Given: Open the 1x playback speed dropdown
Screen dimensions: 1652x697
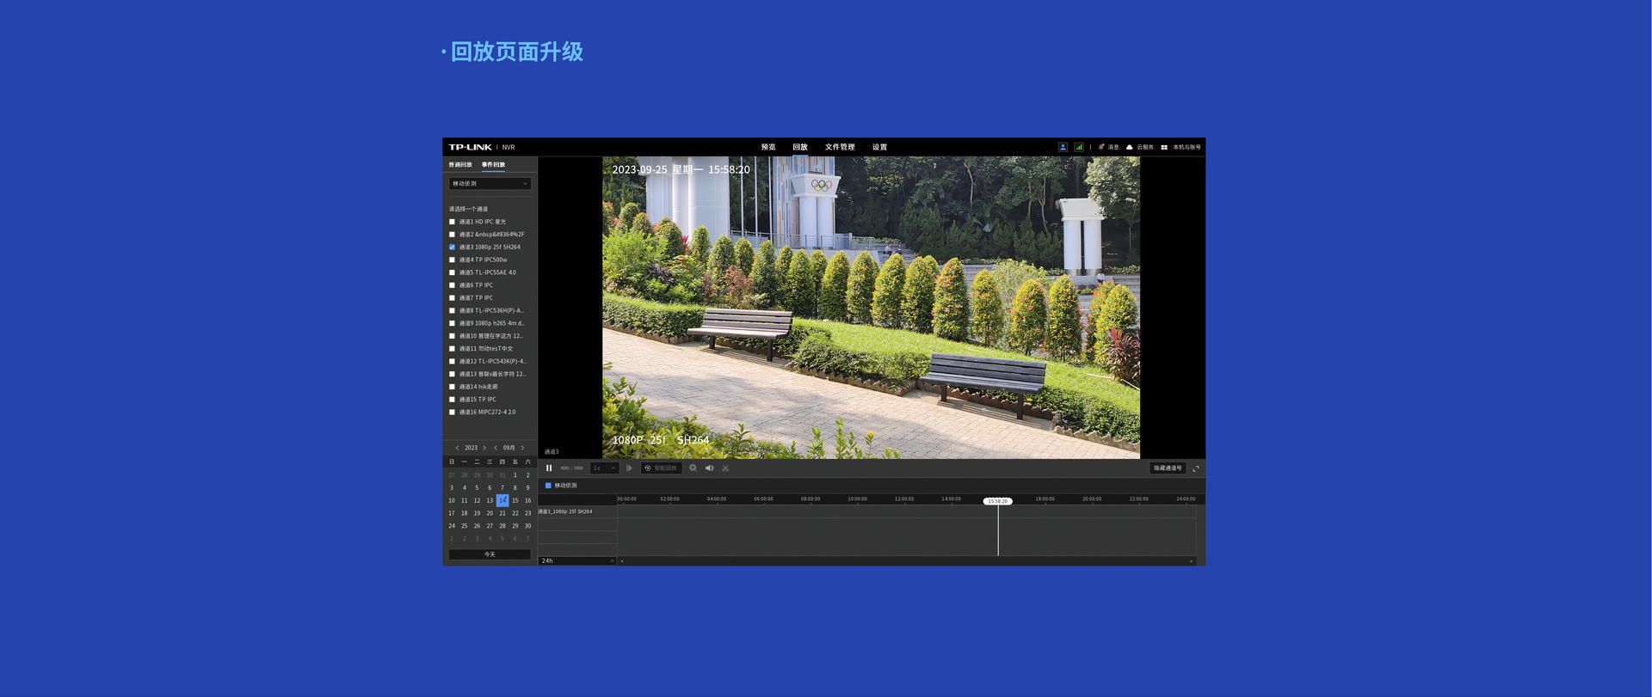Looking at the screenshot, I should 604,468.
